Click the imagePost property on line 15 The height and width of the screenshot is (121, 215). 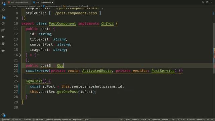tap(39, 50)
